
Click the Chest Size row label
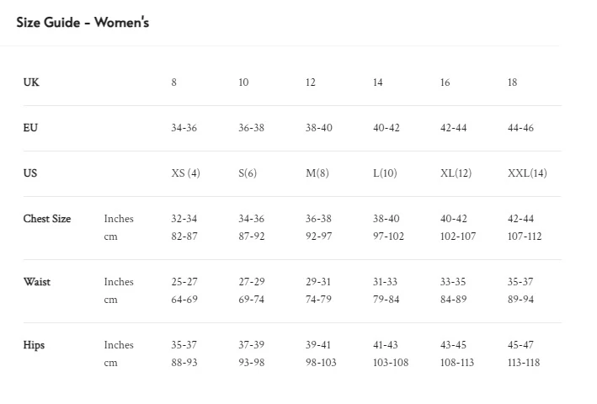[x=47, y=219]
